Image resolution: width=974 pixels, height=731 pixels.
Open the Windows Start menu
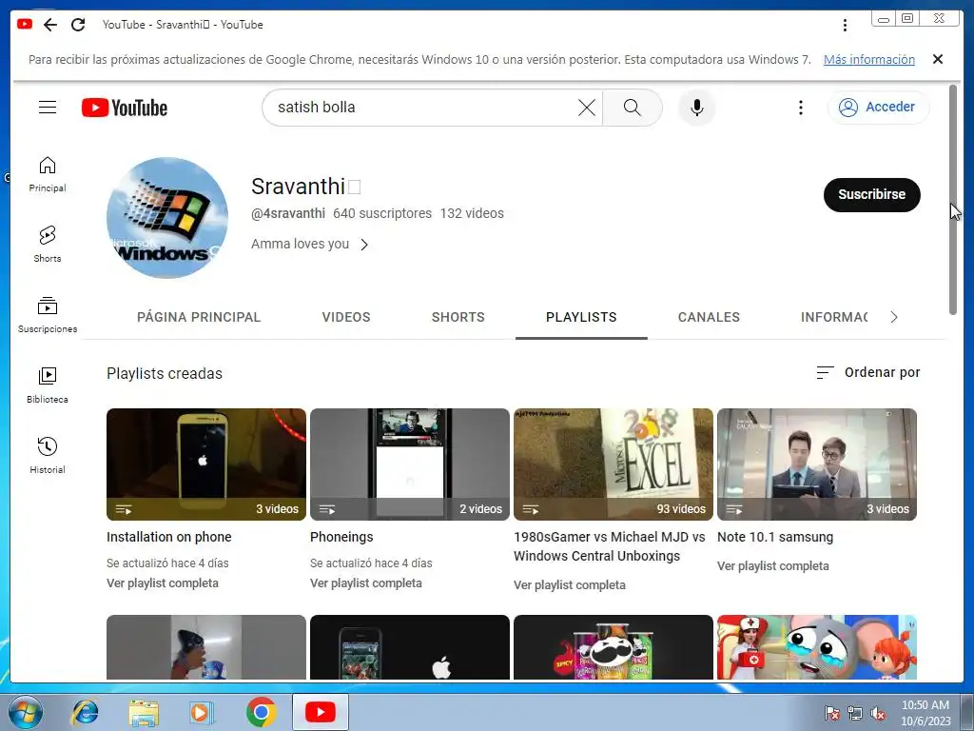point(25,712)
